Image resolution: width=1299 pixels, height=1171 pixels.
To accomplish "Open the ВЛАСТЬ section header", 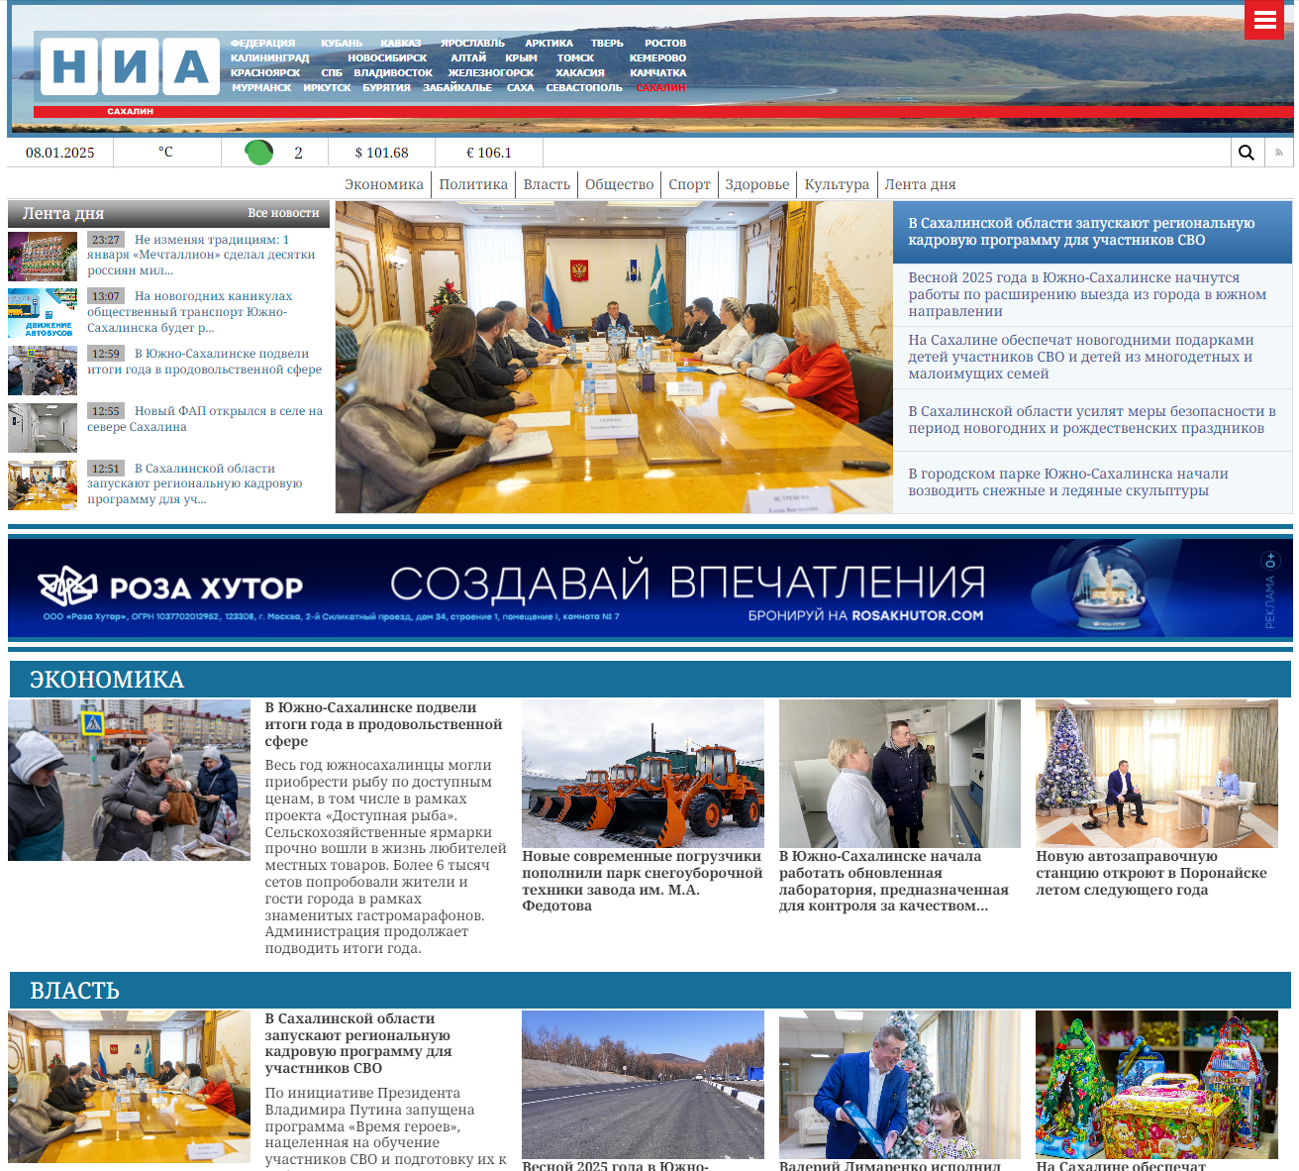I will click(74, 991).
